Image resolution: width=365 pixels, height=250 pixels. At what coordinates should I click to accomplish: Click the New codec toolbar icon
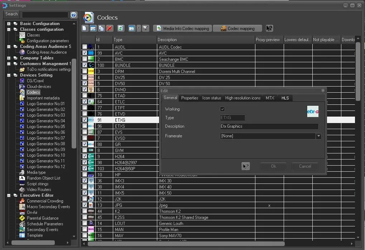click(85, 29)
